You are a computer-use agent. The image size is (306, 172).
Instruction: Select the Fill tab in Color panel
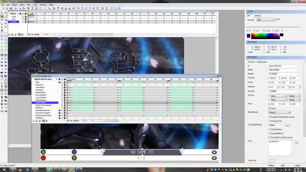tap(249, 16)
